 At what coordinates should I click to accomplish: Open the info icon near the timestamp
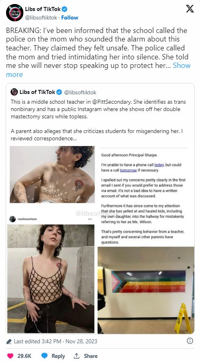pyautogui.click(x=190, y=341)
